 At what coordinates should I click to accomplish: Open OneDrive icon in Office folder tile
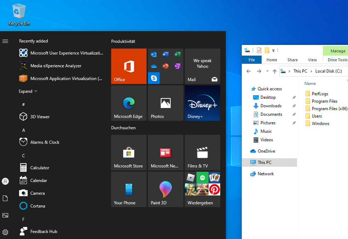(x=154, y=66)
